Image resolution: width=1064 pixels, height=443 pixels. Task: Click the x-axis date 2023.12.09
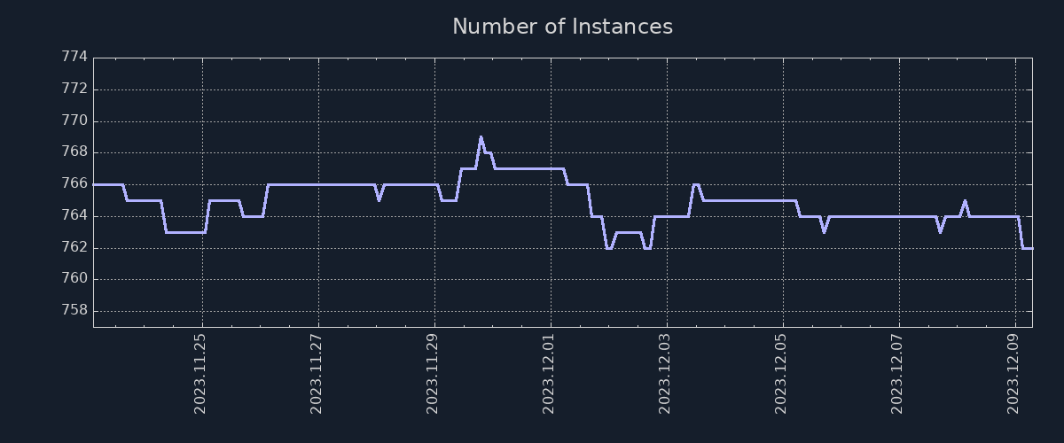pos(1013,373)
